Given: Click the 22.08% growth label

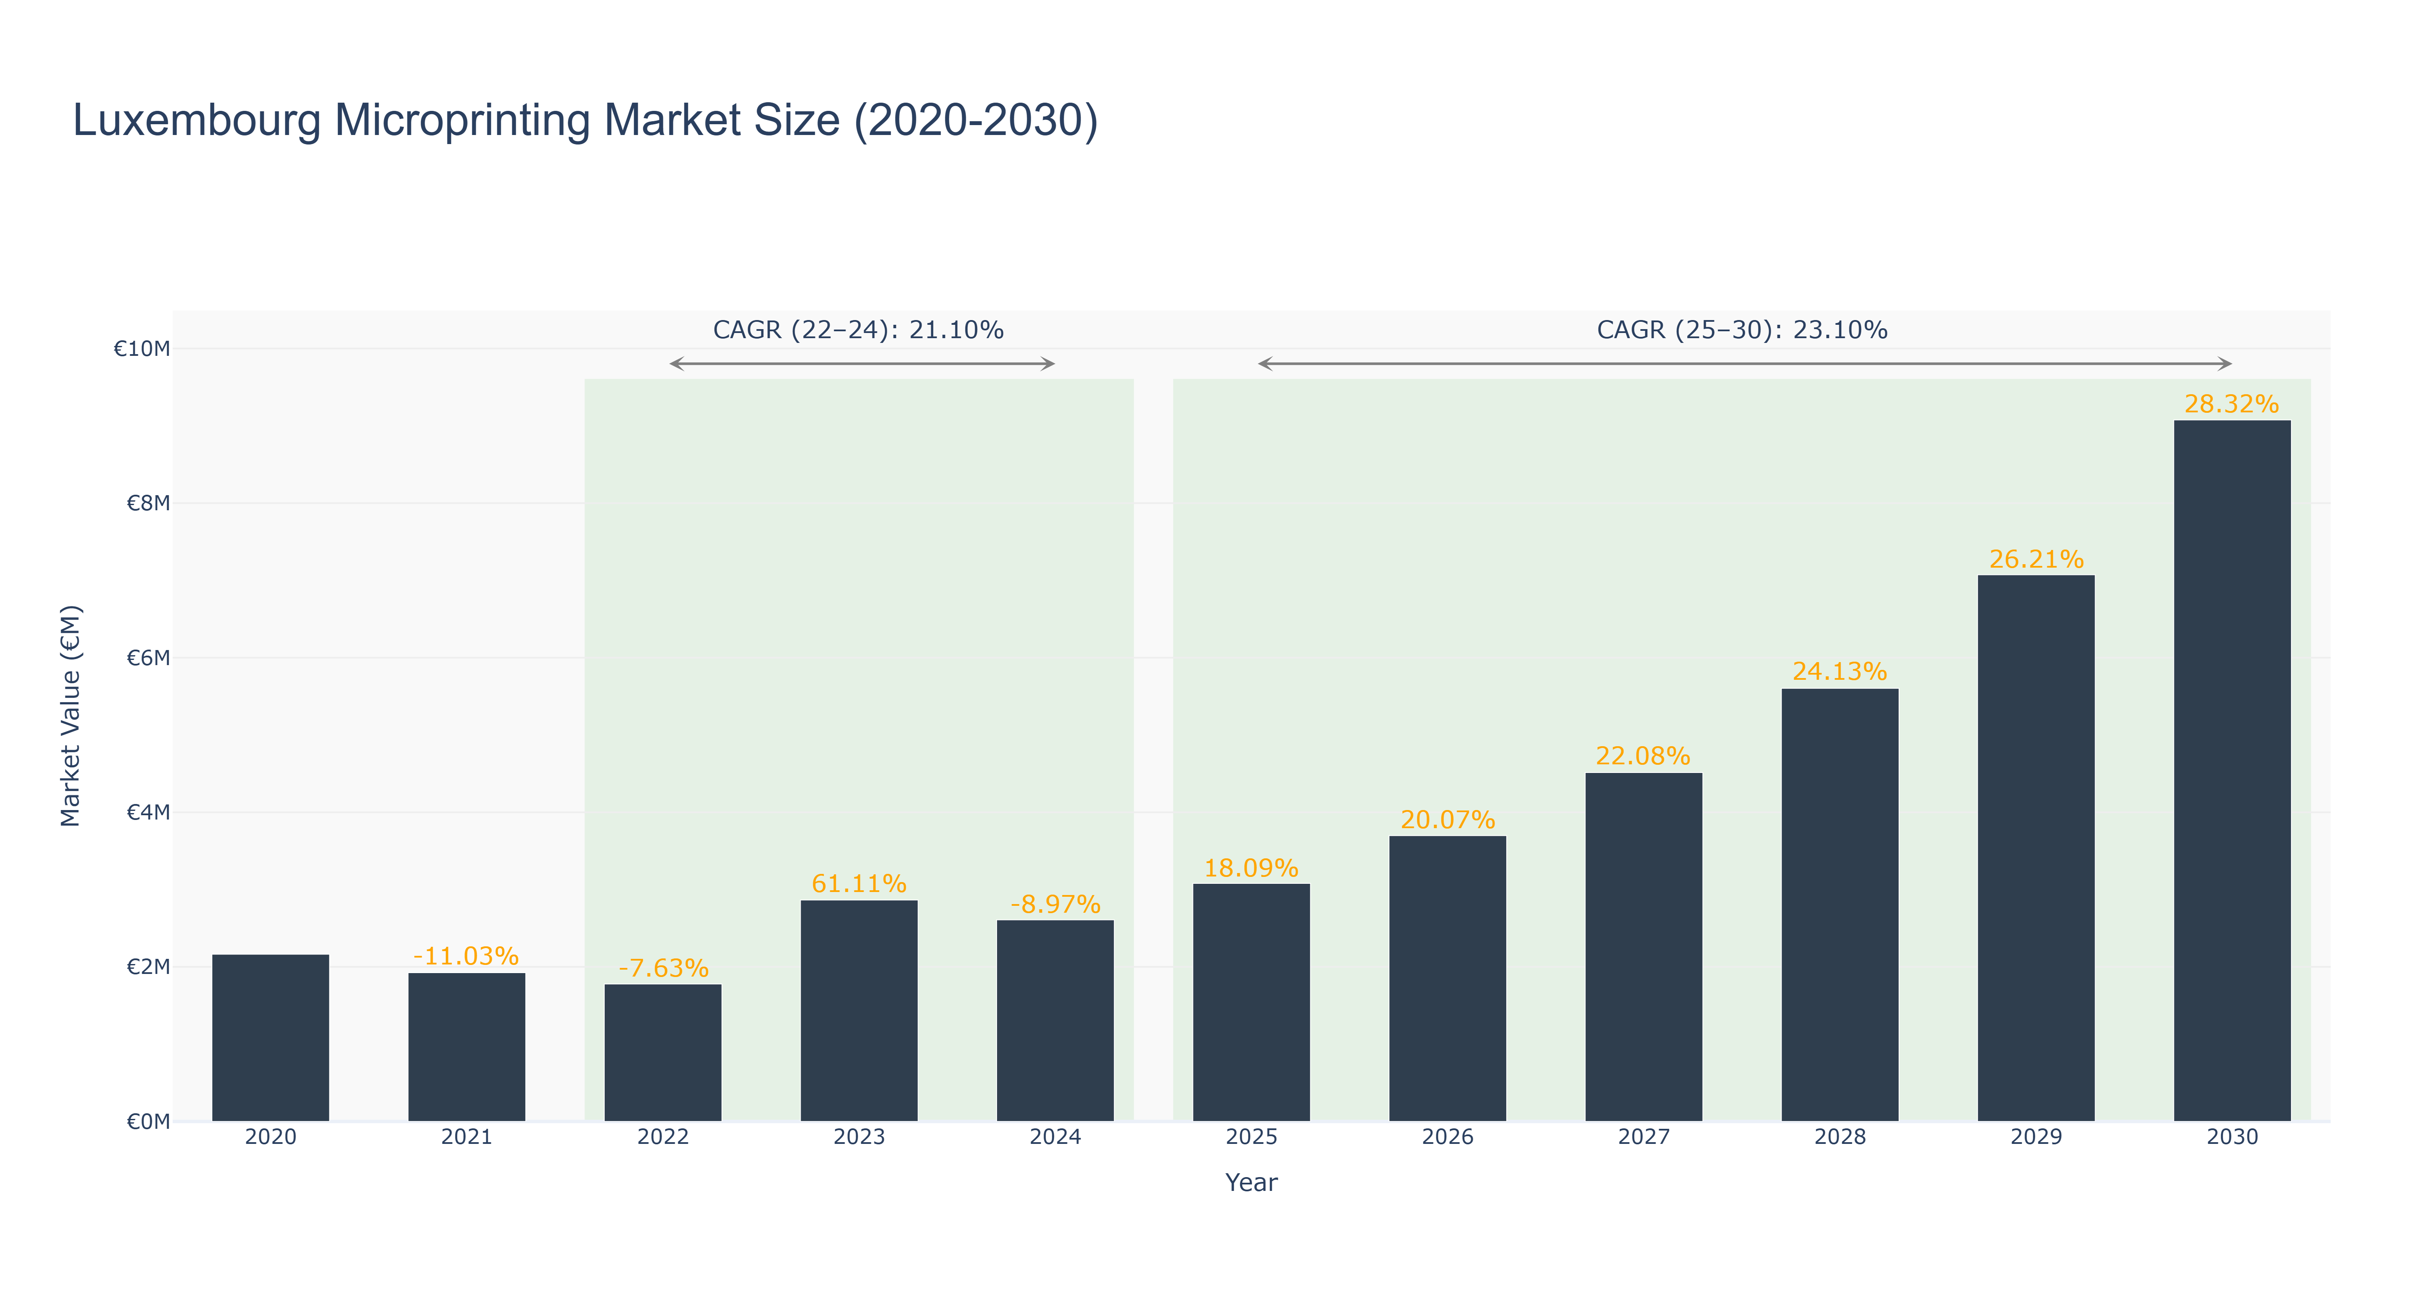Looking at the screenshot, I should (x=1643, y=756).
